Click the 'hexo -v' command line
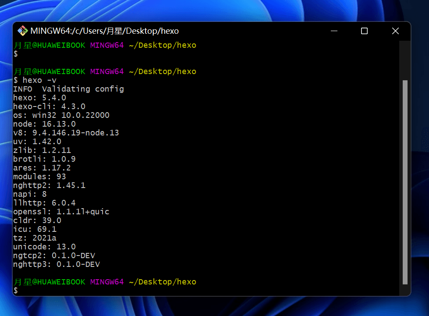Screen dimensions: 429x316 [x=35, y=80]
